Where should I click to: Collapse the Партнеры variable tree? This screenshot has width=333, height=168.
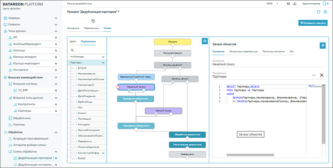coord(103,63)
